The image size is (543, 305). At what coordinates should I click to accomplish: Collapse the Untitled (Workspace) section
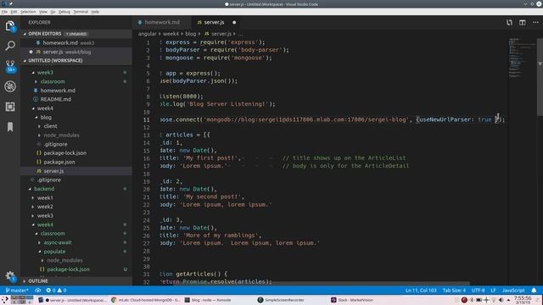55,60
